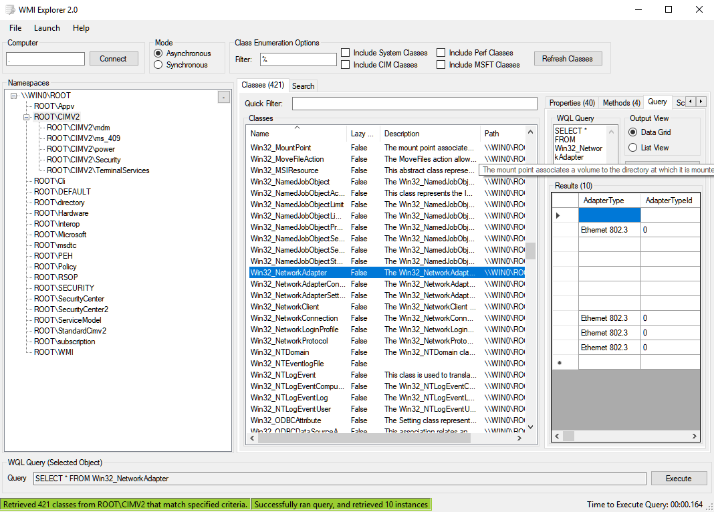The height and width of the screenshot is (512, 714).
Task: Select the highlighted blue AdapterType cell
Action: (x=609, y=215)
